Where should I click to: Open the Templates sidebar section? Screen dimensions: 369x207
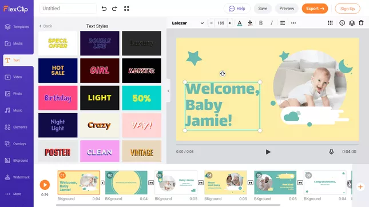(17, 27)
